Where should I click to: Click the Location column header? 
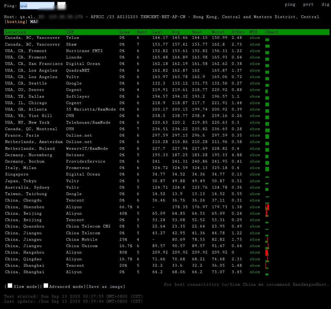click(x=16, y=32)
